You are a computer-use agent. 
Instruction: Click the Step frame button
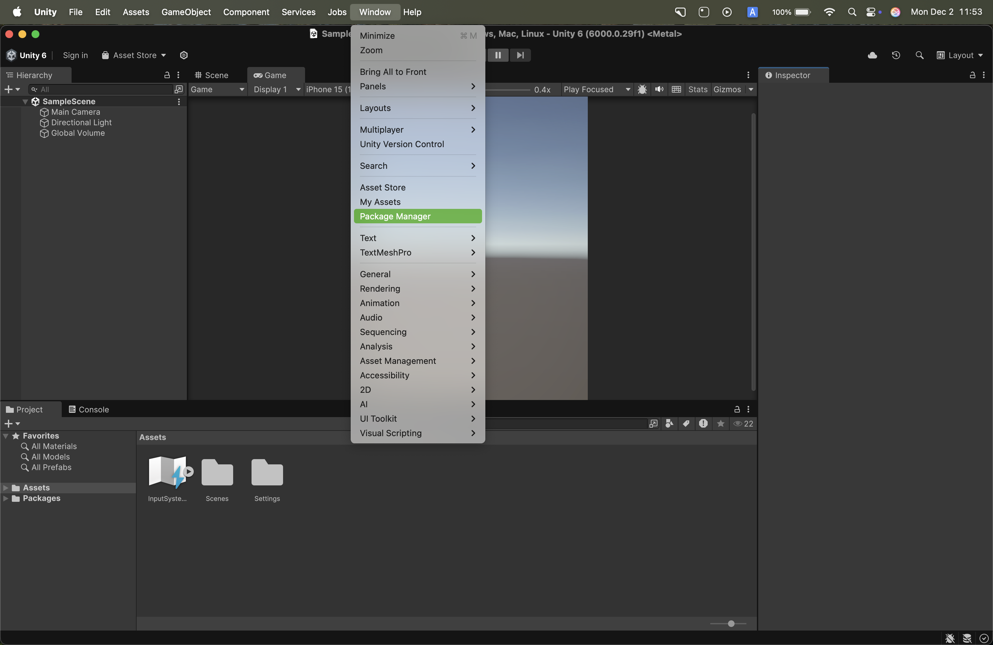pyautogui.click(x=520, y=55)
